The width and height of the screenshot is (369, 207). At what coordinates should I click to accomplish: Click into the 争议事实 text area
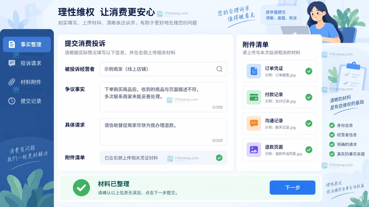(x=163, y=97)
